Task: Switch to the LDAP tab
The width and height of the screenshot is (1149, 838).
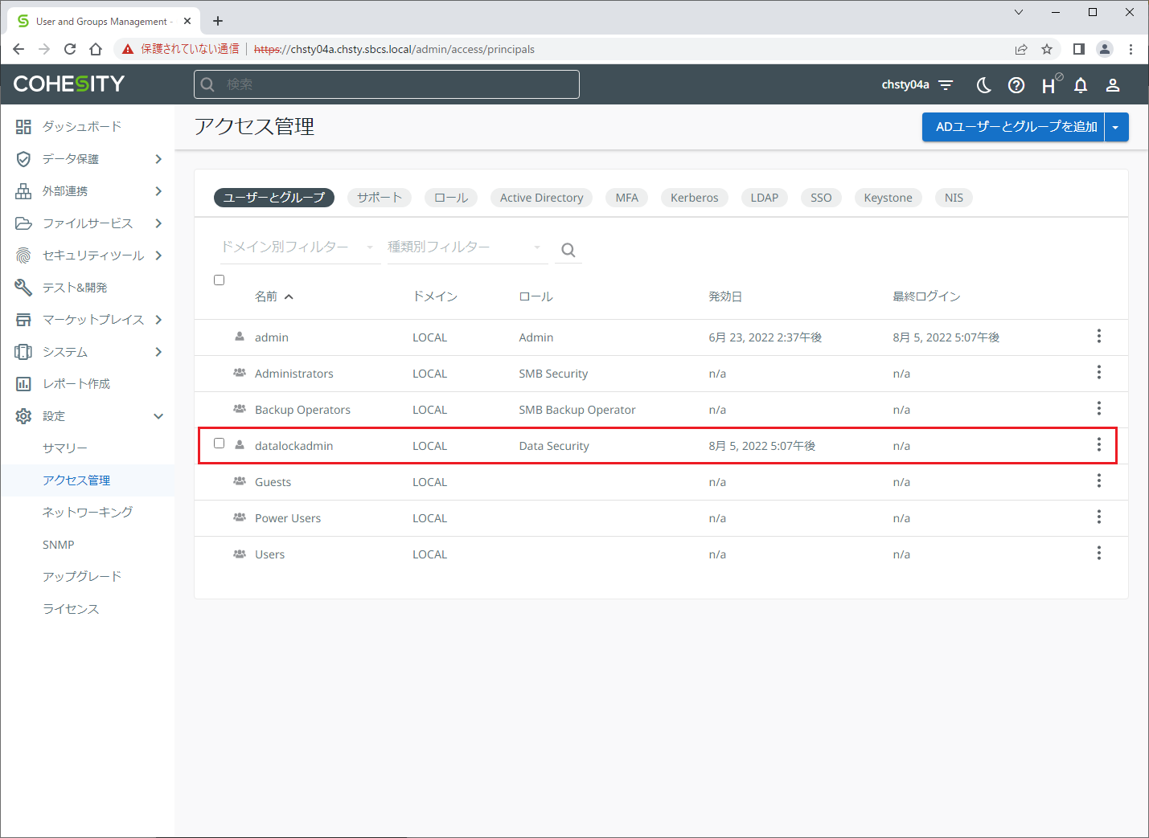Action: 765,198
